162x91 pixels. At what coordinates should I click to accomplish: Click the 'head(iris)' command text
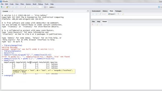point(9,60)
